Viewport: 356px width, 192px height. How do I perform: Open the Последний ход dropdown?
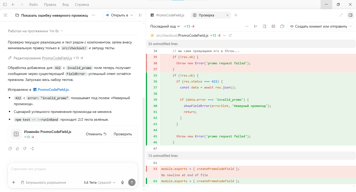click(165, 26)
